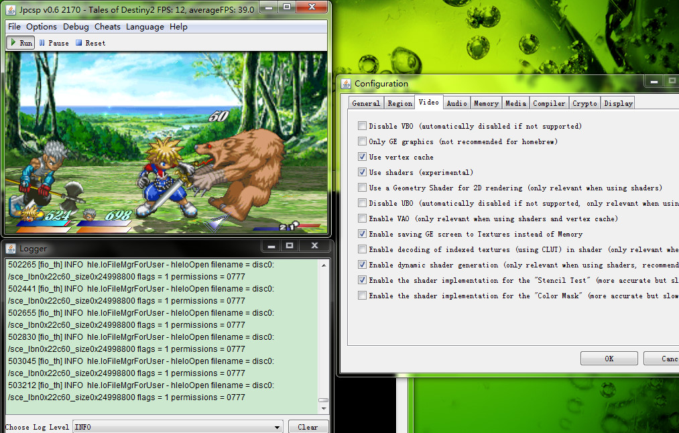This screenshot has height=433, width=679.
Task: Enable Geometry Shader for 2D rendering
Action: click(362, 188)
